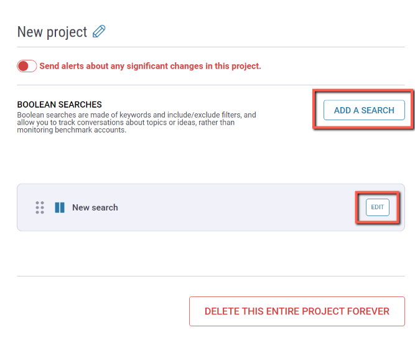Click the description line mentioning include/exclude filters
The width and height of the screenshot is (415, 340).
click(x=136, y=115)
